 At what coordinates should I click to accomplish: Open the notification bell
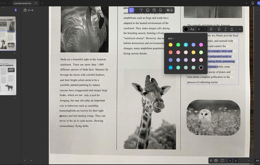(x=252, y=3)
